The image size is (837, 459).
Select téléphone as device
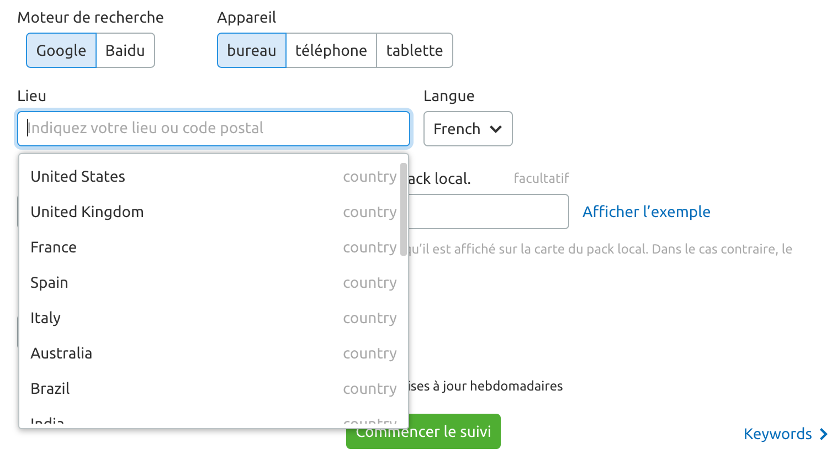[x=331, y=50]
